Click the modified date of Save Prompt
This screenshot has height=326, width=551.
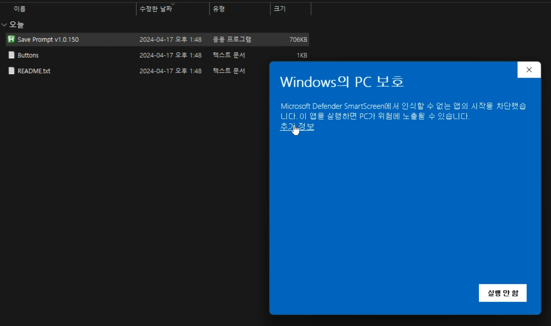pos(170,39)
